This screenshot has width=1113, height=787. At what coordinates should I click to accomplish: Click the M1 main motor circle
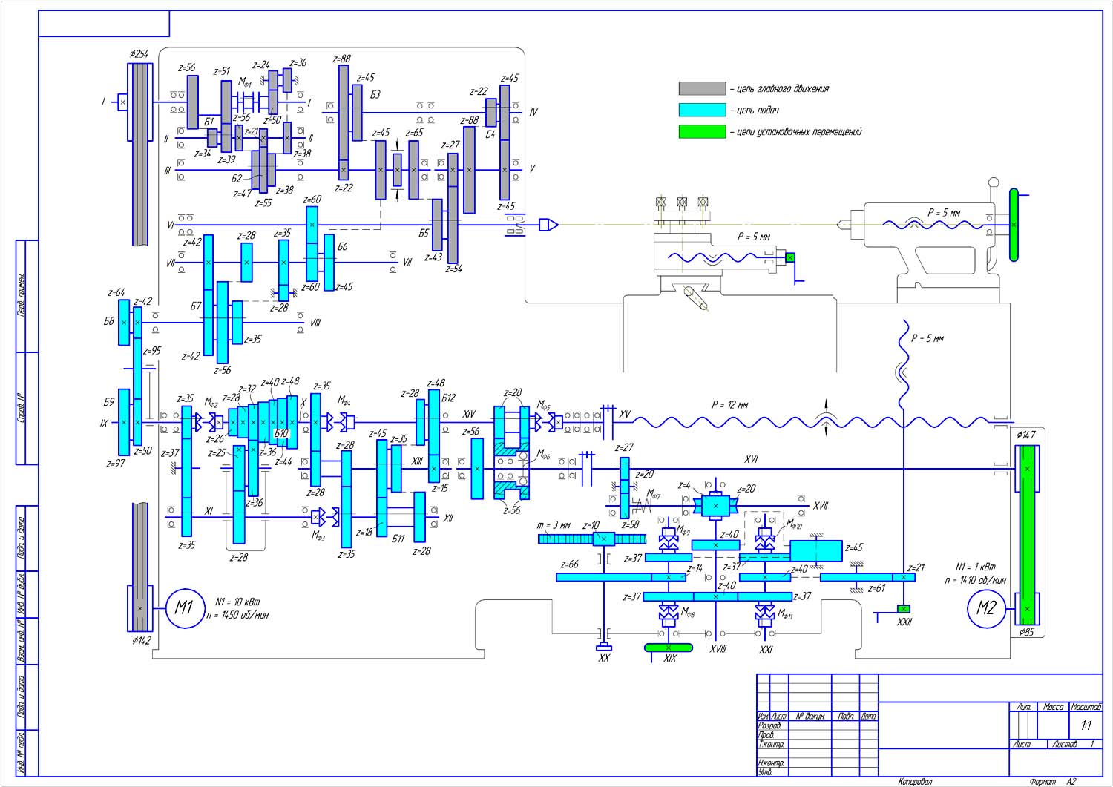point(184,608)
